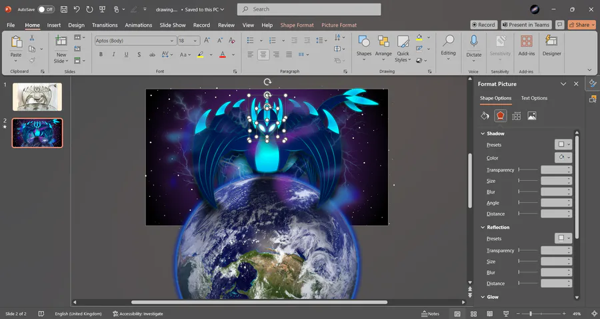Switch to Reading View

click(490, 314)
